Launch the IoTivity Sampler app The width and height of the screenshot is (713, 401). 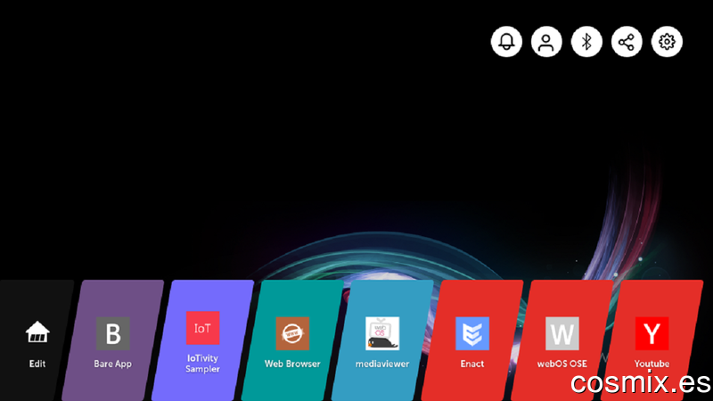pyautogui.click(x=203, y=340)
